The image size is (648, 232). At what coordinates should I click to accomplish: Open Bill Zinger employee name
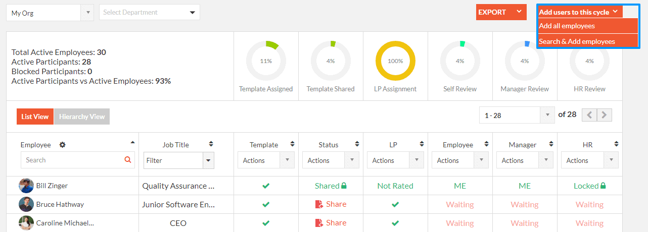pyautogui.click(x=52, y=186)
